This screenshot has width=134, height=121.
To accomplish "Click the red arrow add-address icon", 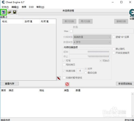I will click(59, 78).
